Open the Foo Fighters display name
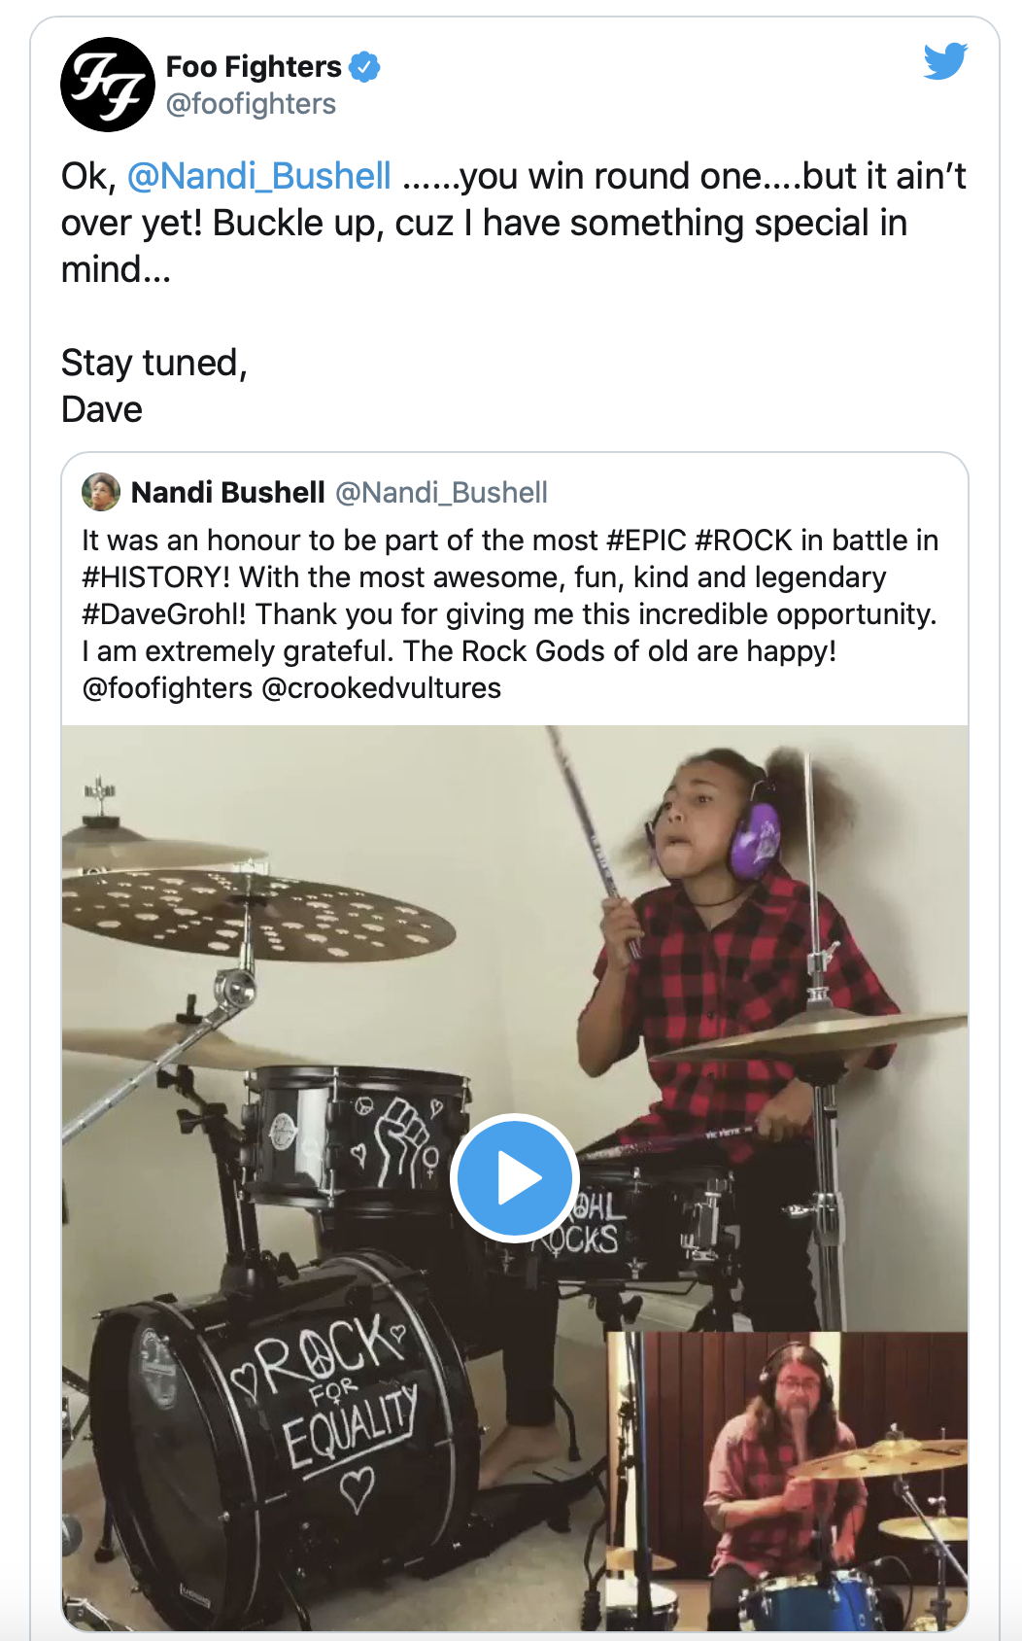1022x1641 pixels. (x=254, y=67)
